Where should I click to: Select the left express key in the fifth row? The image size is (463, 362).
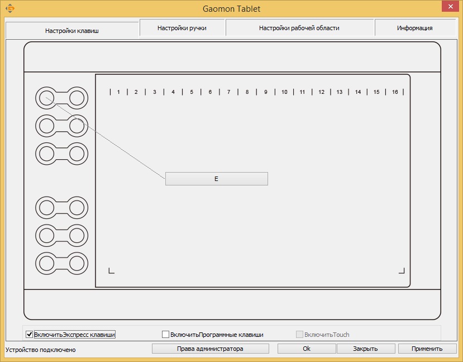point(47,236)
